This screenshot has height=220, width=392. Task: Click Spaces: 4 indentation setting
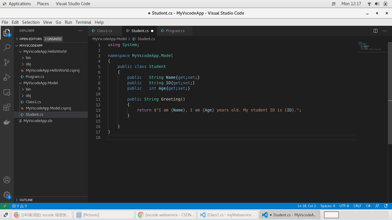pos(327,206)
